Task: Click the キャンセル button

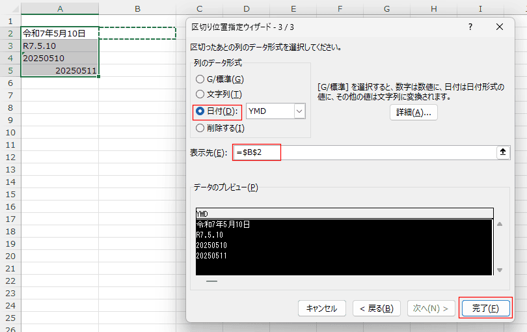Action: click(x=321, y=309)
